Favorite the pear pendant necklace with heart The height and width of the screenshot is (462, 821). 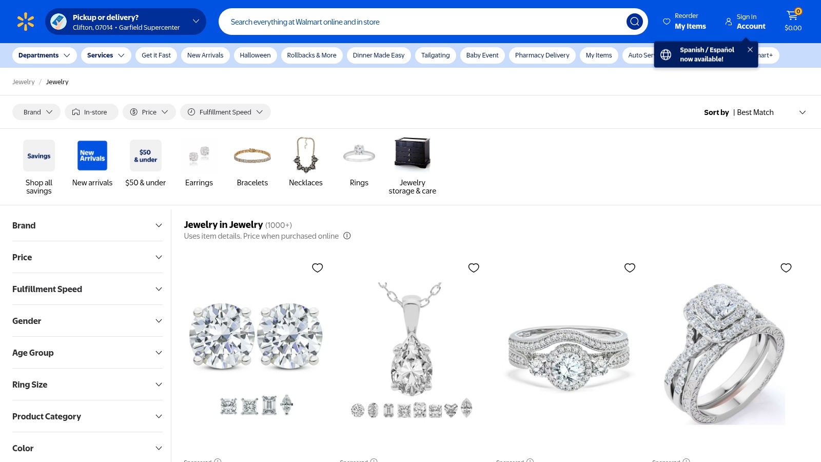tap(474, 268)
